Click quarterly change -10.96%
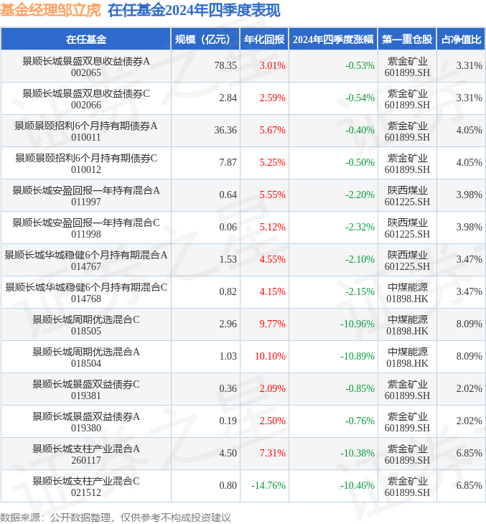The image size is (486, 524). point(358,324)
